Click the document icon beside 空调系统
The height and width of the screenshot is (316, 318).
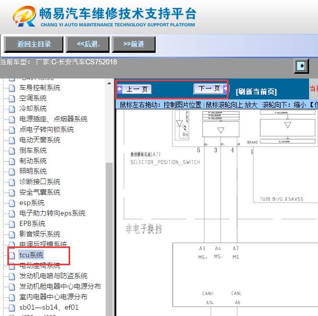[12, 99]
